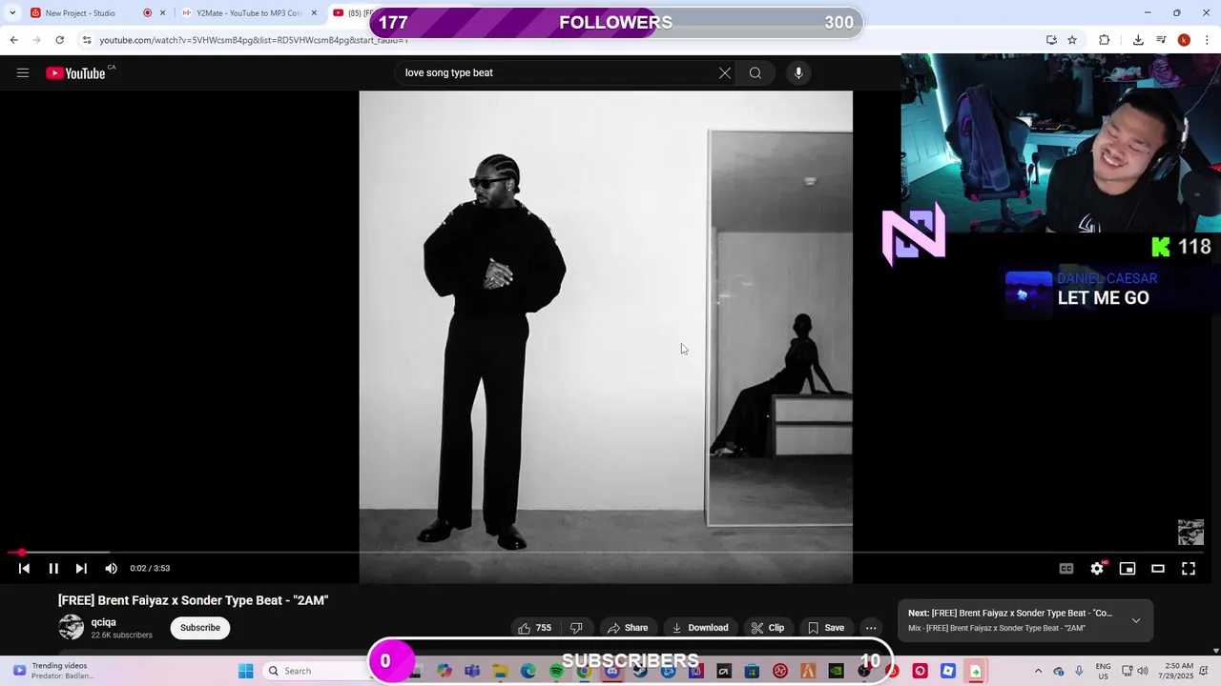Toggle closed captions on the player
1221x686 pixels.
tap(1066, 568)
